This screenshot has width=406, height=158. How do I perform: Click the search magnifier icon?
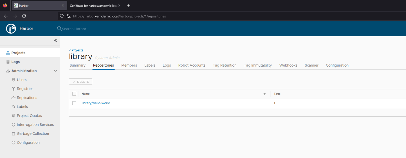coord(59,29)
